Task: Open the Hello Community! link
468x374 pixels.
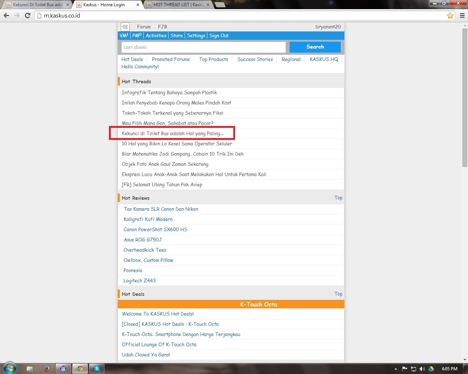Action: pyautogui.click(x=140, y=66)
